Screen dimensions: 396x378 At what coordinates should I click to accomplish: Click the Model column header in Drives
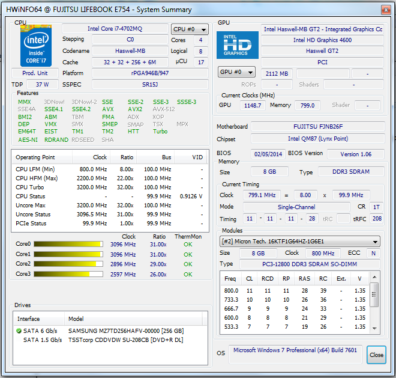click(133, 319)
